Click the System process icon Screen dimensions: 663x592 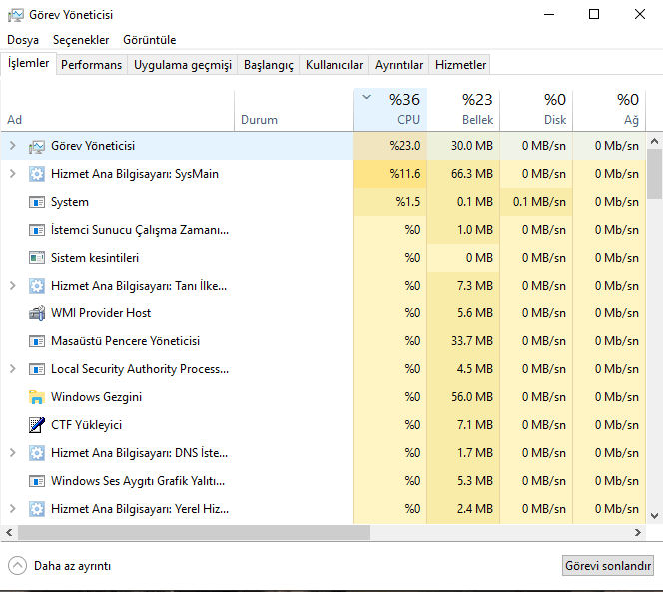coord(37,202)
